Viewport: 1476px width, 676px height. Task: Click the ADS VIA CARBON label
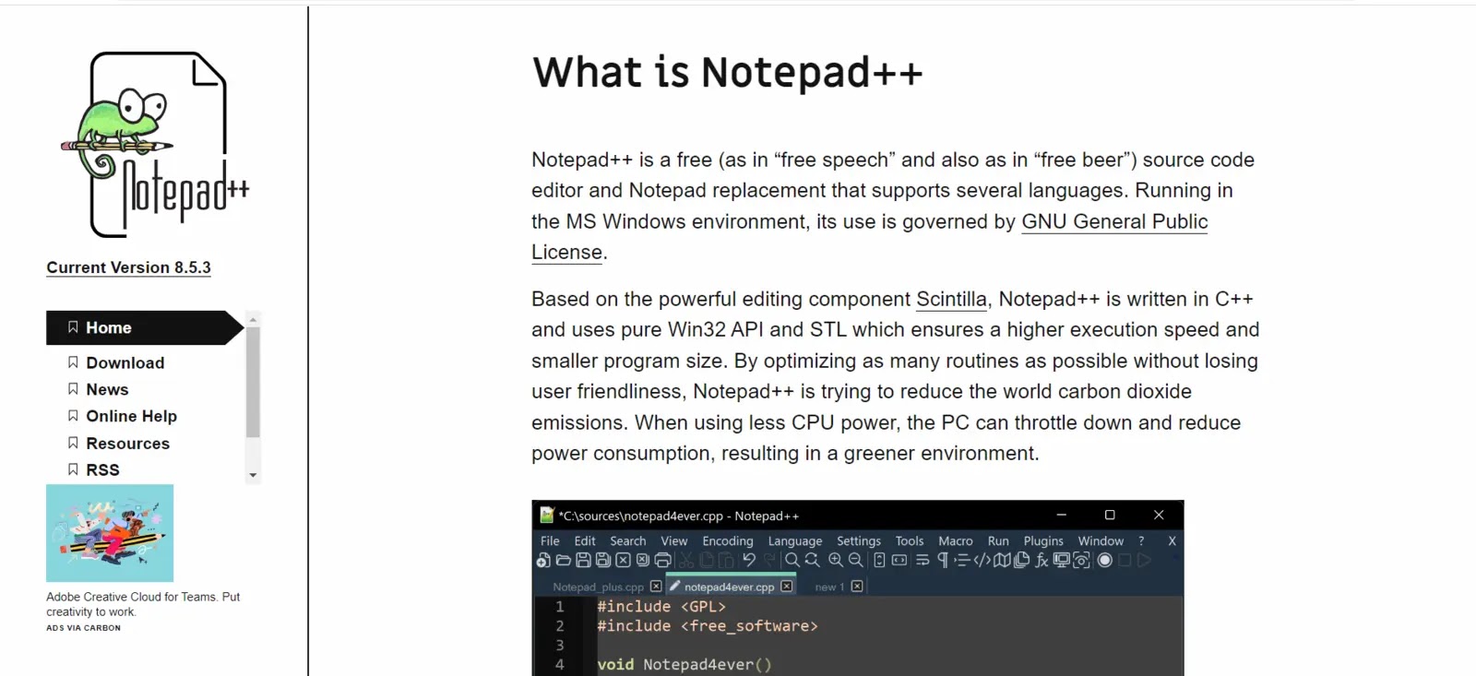tap(83, 628)
